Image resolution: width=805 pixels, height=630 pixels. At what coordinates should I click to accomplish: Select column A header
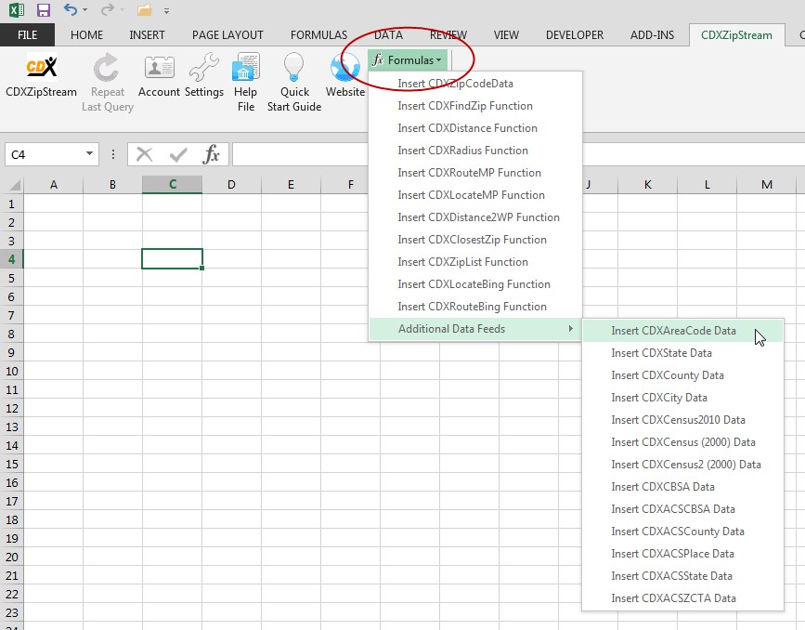tap(54, 185)
